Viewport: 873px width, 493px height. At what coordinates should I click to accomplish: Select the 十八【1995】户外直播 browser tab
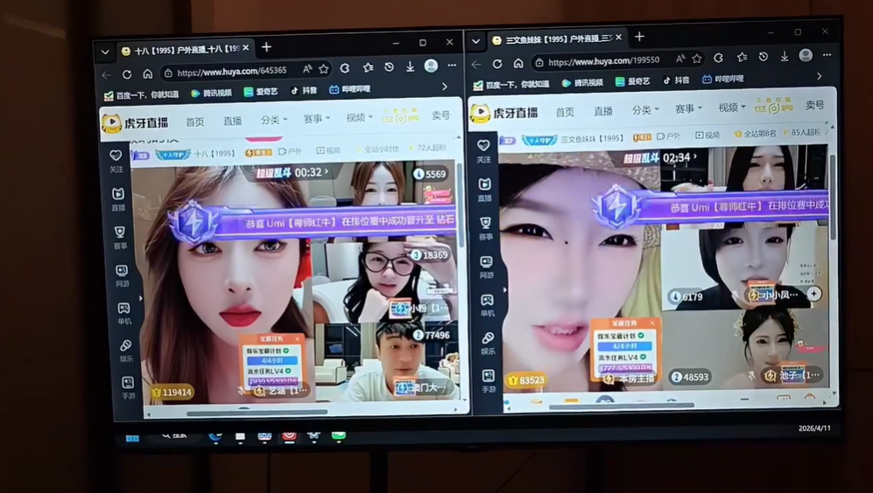tap(186, 50)
